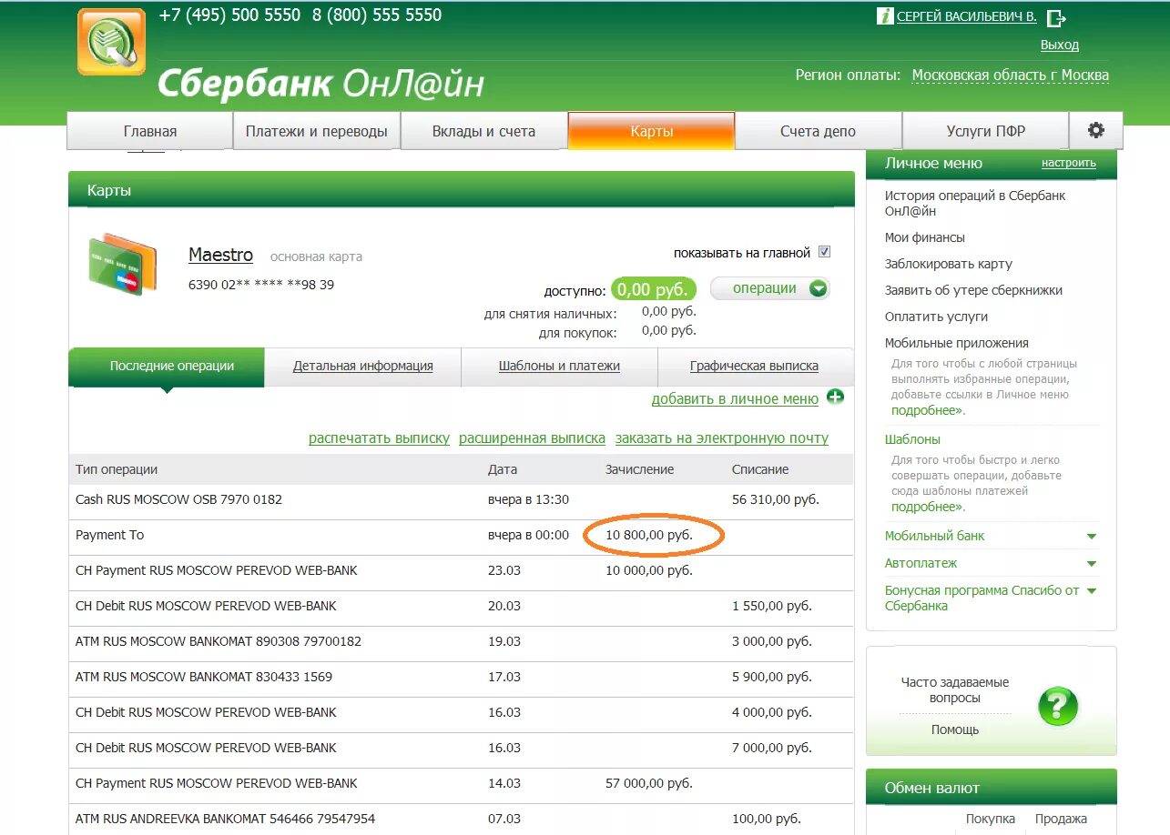Open the Графическая выписка tab
1170x835 pixels.
(754, 367)
